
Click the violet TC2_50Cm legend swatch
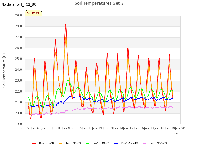pyautogui.click(x=145, y=143)
